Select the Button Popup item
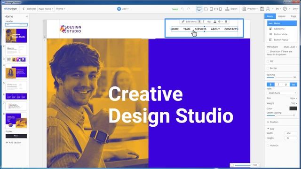Screen dimensions: 301x169 pos(282,40)
